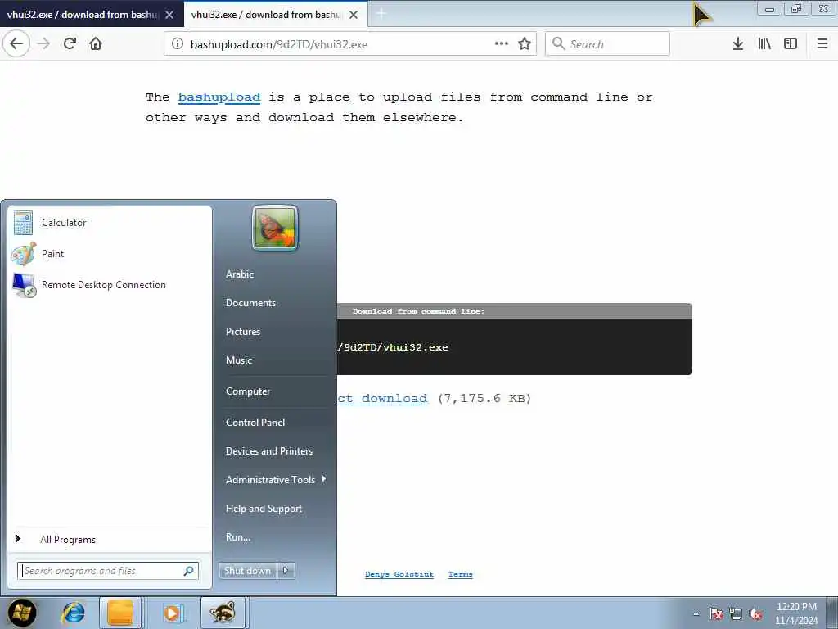Click the direct download link
The height and width of the screenshot is (629, 838).
(x=382, y=399)
